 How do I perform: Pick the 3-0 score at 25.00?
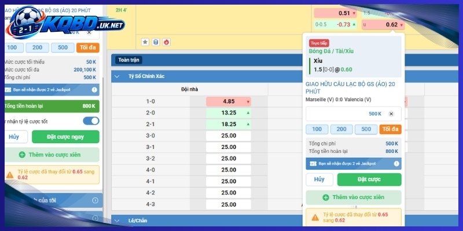(x=229, y=136)
